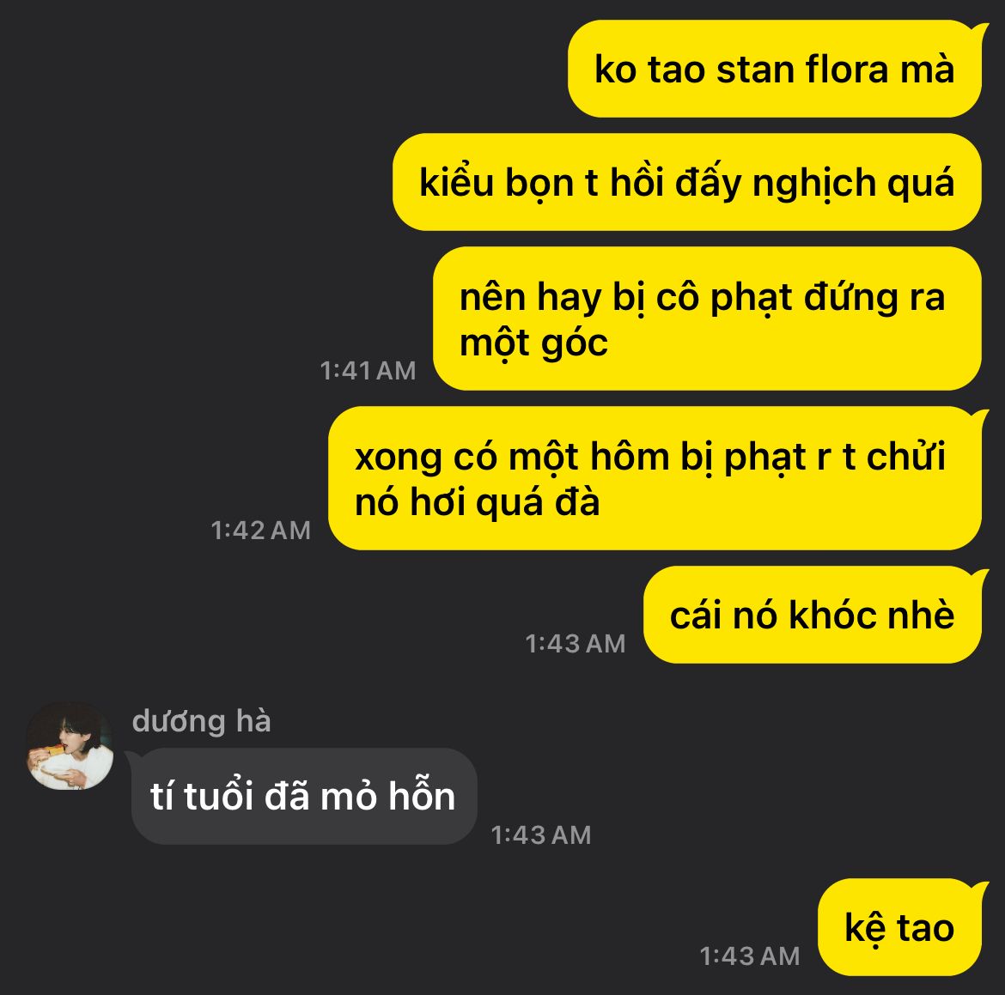Select message 'nên hay bị cô phạt đứng ra một góc'
Screen dimensions: 1005x995
[x=707, y=319]
